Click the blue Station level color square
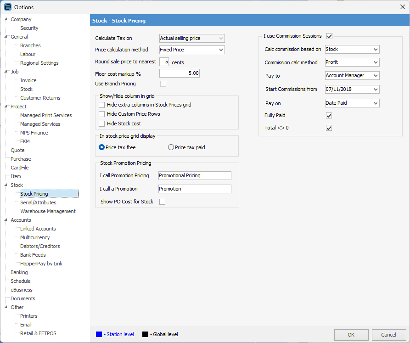The width and height of the screenshot is (410, 343). [99, 334]
